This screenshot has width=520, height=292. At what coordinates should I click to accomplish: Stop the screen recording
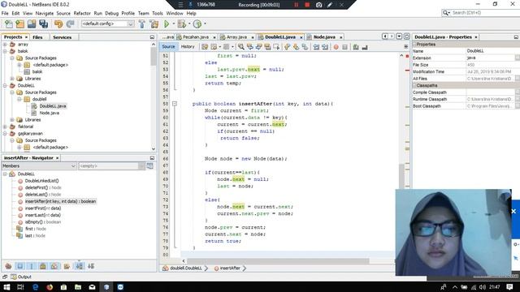point(307,5)
